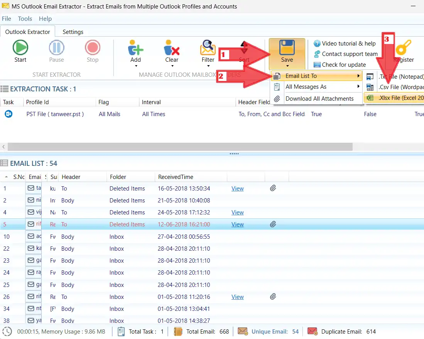Click the Unique Email envelope icon

[x=243, y=331]
